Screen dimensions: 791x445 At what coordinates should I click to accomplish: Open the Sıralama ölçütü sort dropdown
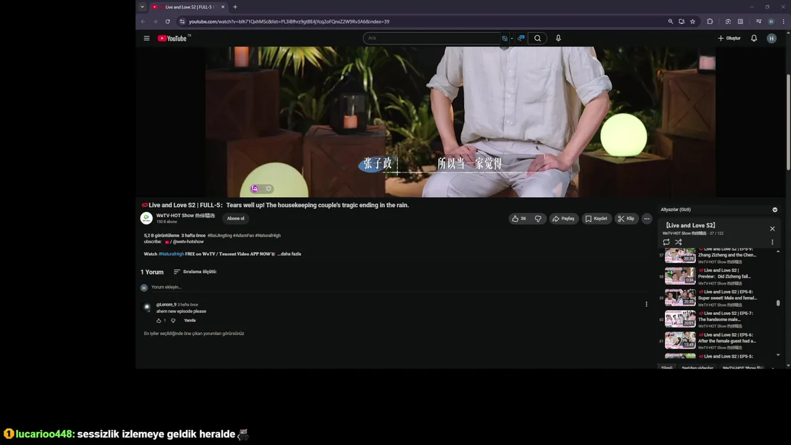pos(195,272)
